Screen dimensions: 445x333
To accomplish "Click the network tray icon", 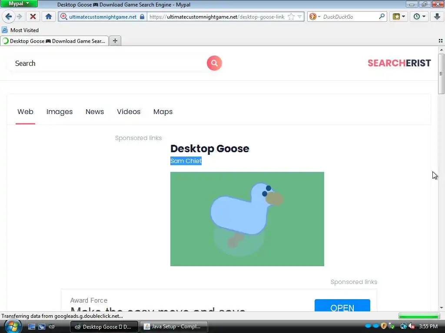I will click(x=403, y=326).
